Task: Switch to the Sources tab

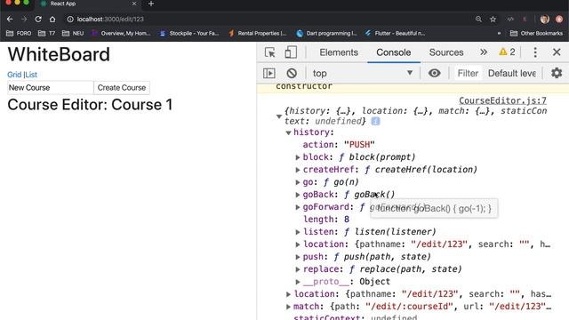Action: (446, 52)
